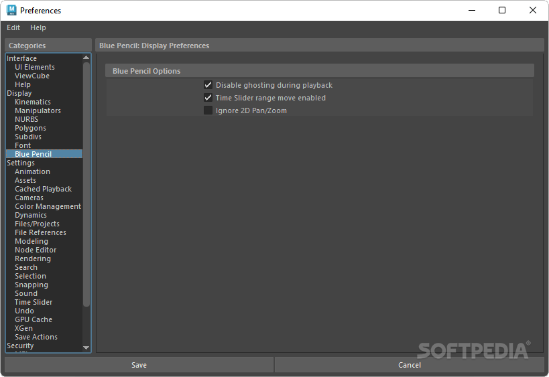
Task: Maximize the Preferences window
Action: coord(502,11)
